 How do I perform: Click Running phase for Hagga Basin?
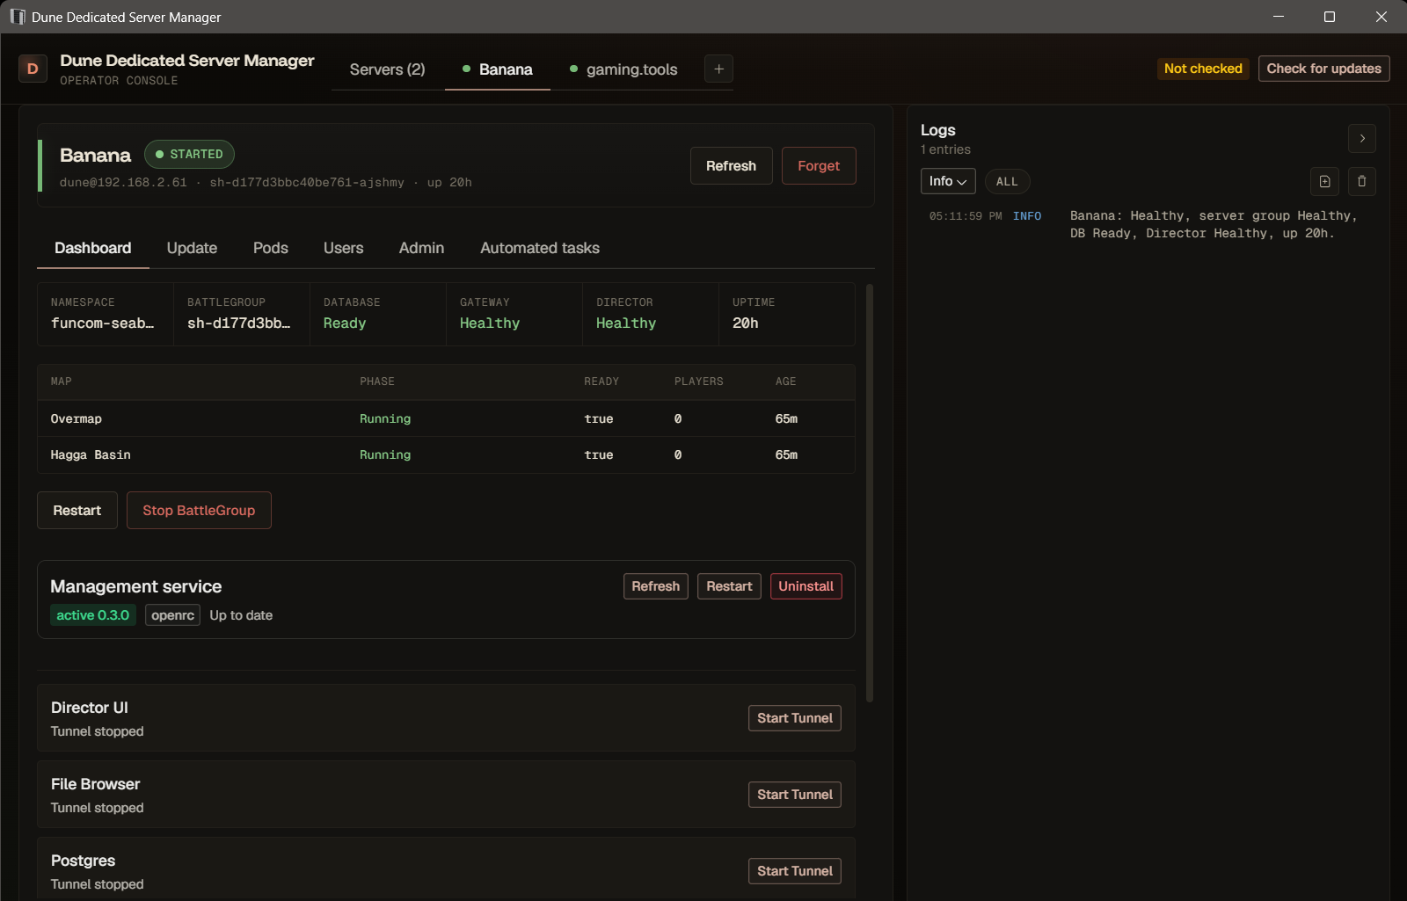coord(385,454)
